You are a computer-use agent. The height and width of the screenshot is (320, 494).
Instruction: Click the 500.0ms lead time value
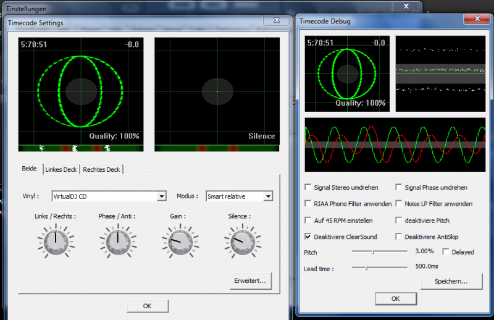tap(427, 266)
